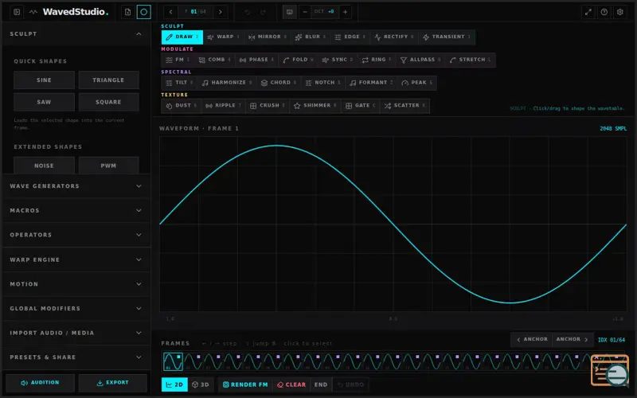Screen dimensions: 637x398
Task: Select the Shimmer texture tool
Action: tap(315, 106)
